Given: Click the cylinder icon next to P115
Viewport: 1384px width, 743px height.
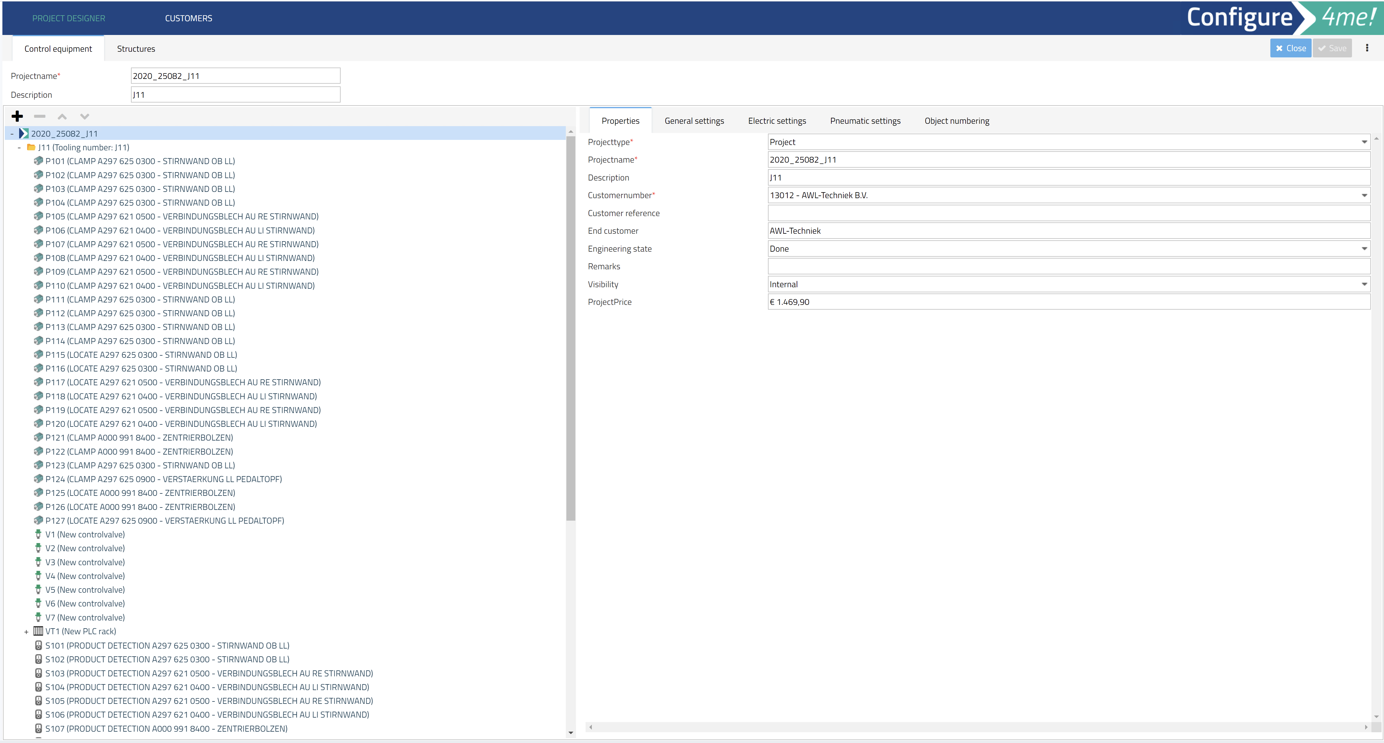Looking at the screenshot, I should (38, 354).
